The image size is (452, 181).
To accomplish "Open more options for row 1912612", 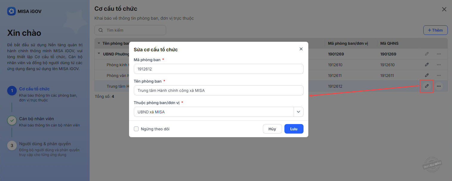I will tap(439, 86).
